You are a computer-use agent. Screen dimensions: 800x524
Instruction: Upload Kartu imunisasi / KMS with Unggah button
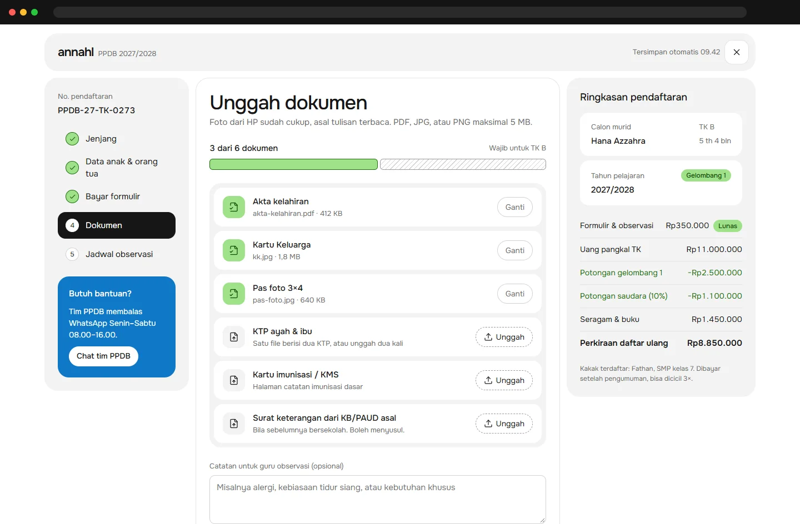[x=504, y=380]
